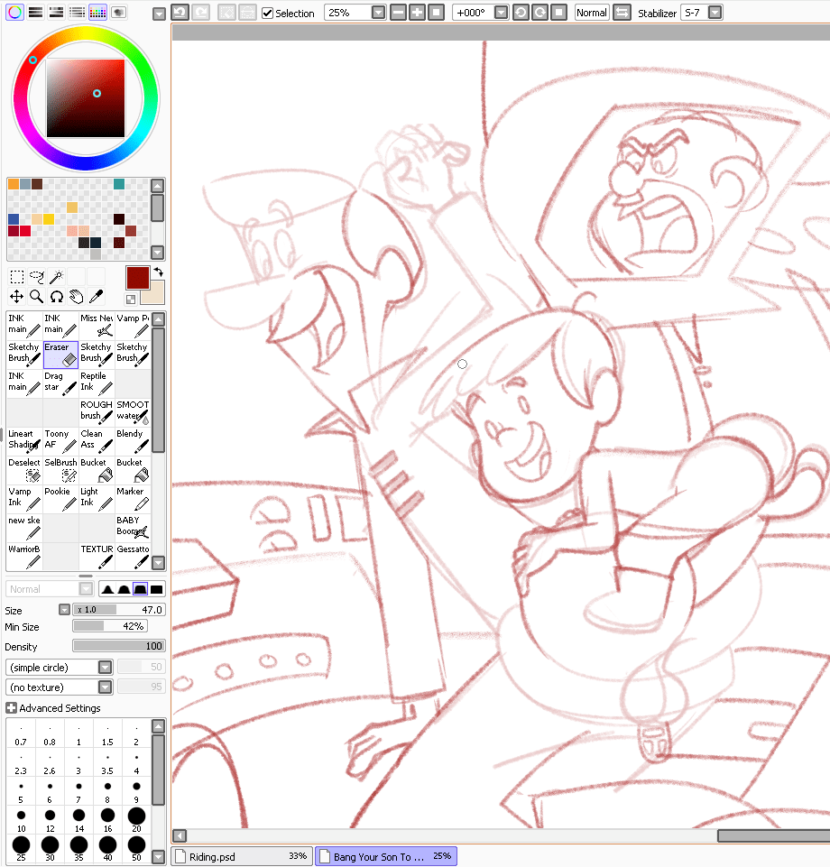Expand the Advanced Settings section

click(11, 708)
